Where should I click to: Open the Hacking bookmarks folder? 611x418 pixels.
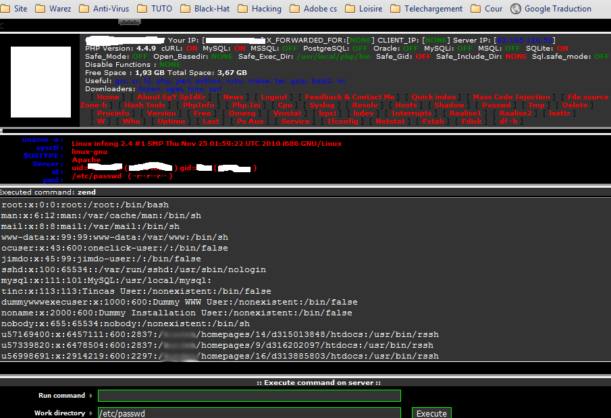(x=259, y=9)
